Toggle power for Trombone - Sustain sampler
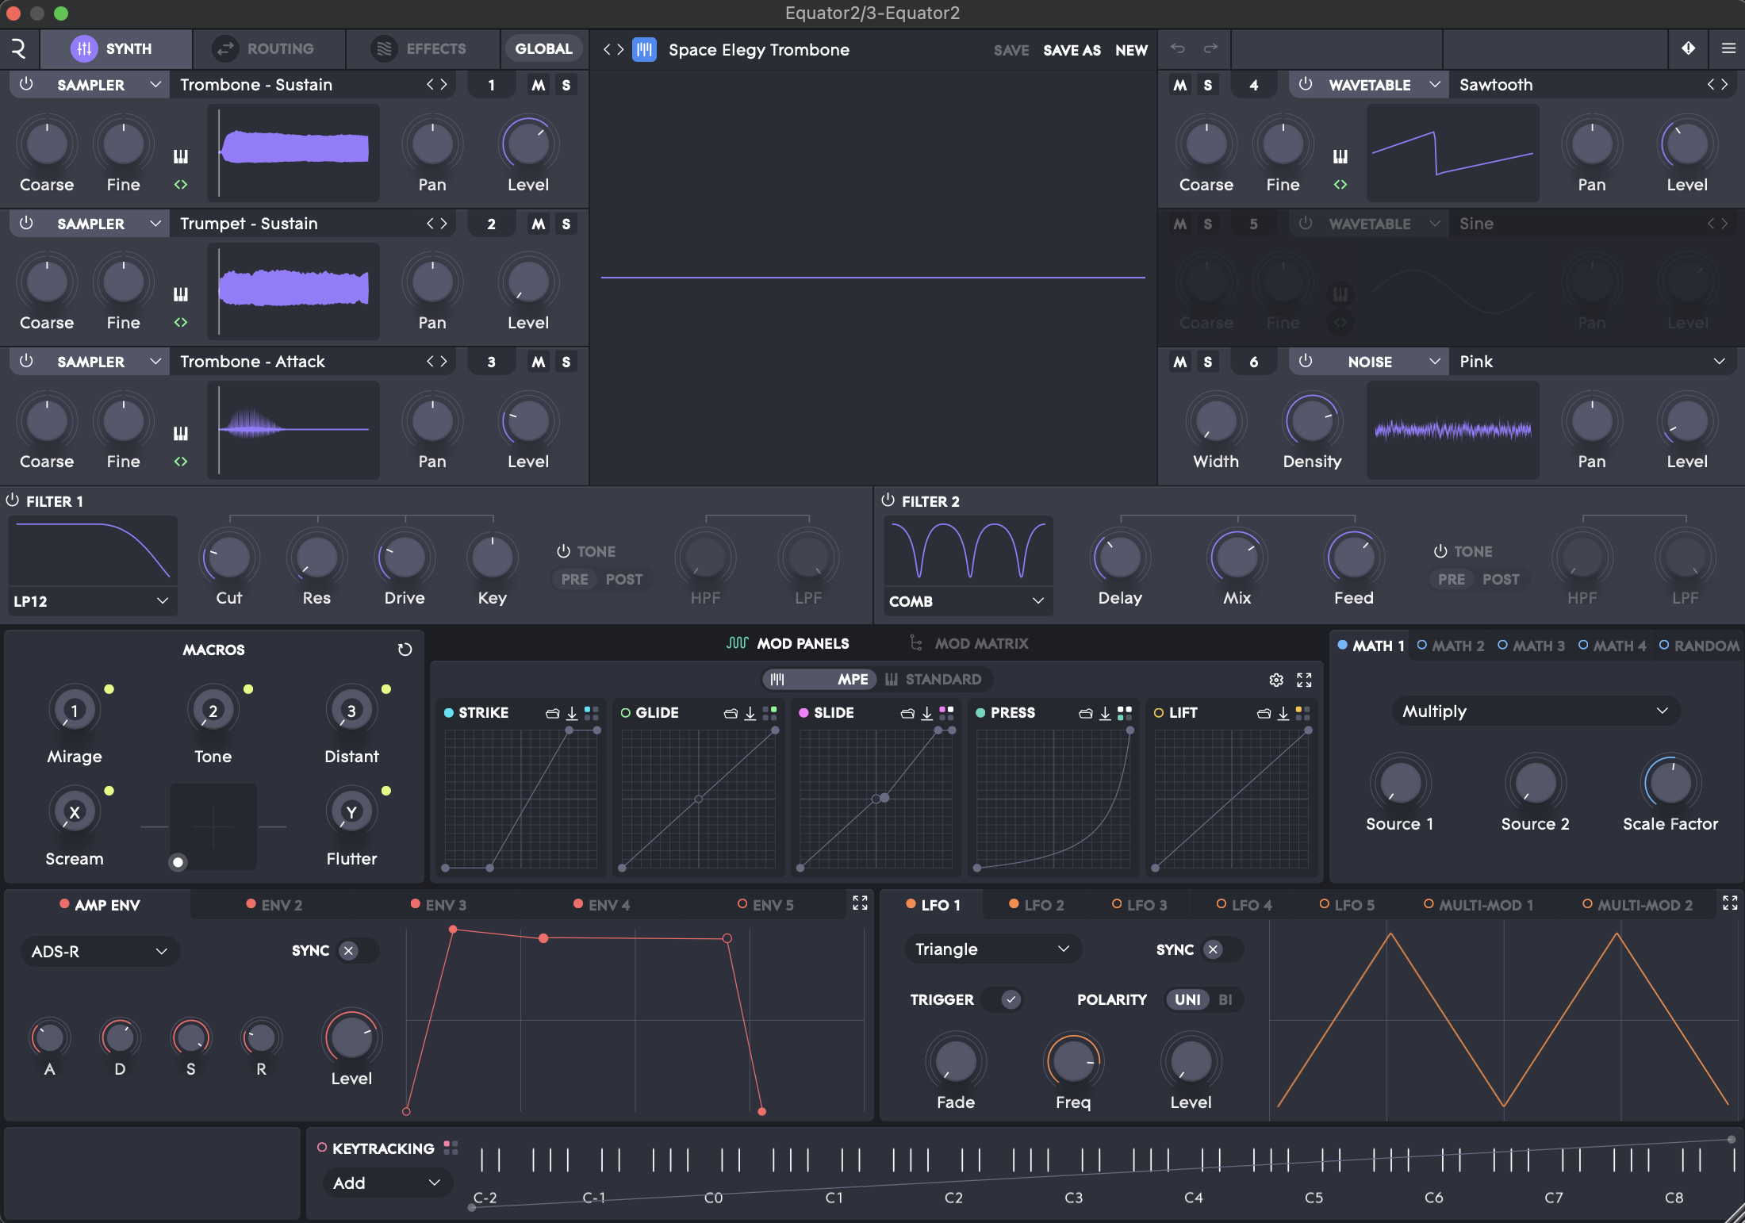 [26, 84]
